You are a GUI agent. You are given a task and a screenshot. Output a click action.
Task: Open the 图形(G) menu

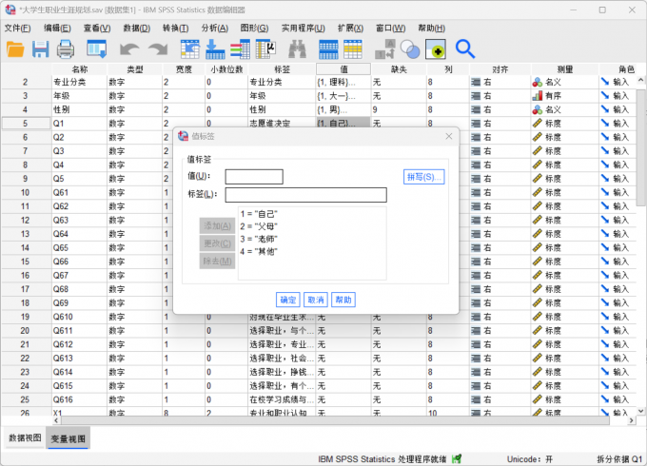pos(254,28)
